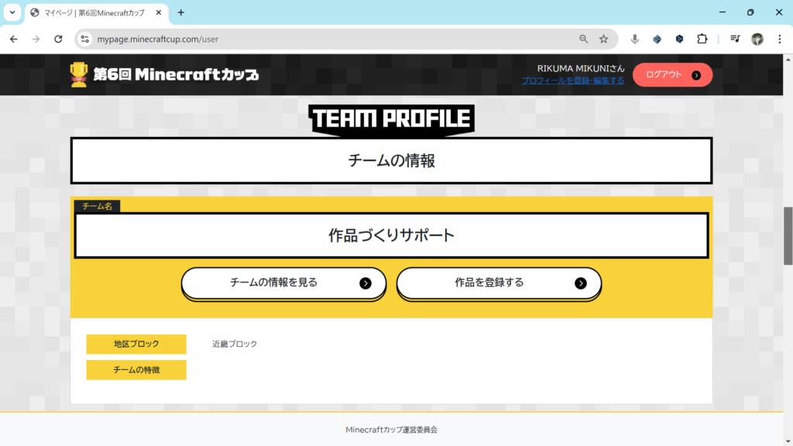Viewport: 793px width, 446px height.
Task: Open the media controls music icon
Action: click(x=736, y=39)
